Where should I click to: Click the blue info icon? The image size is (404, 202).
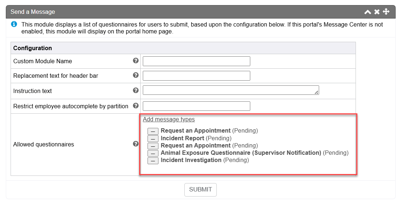pyautogui.click(x=14, y=24)
